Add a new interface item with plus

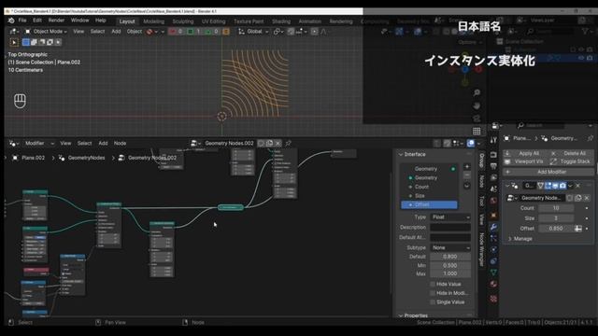pos(467,167)
